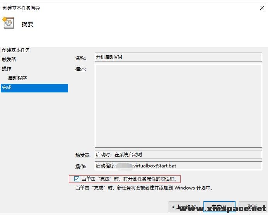This screenshot has width=268, height=215.
Task: Go back with the 上一步 button
Action: pyautogui.click(x=184, y=207)
